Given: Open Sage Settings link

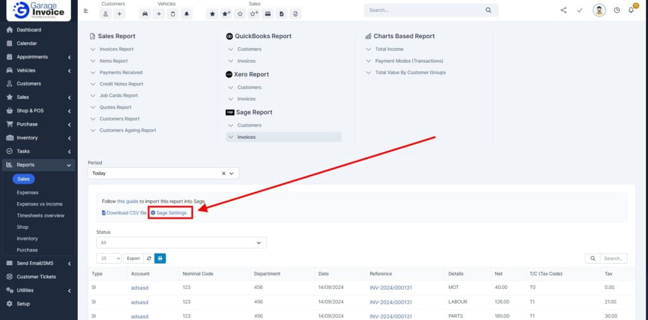Looking at the screenshot, I should [x=168, y=213].
